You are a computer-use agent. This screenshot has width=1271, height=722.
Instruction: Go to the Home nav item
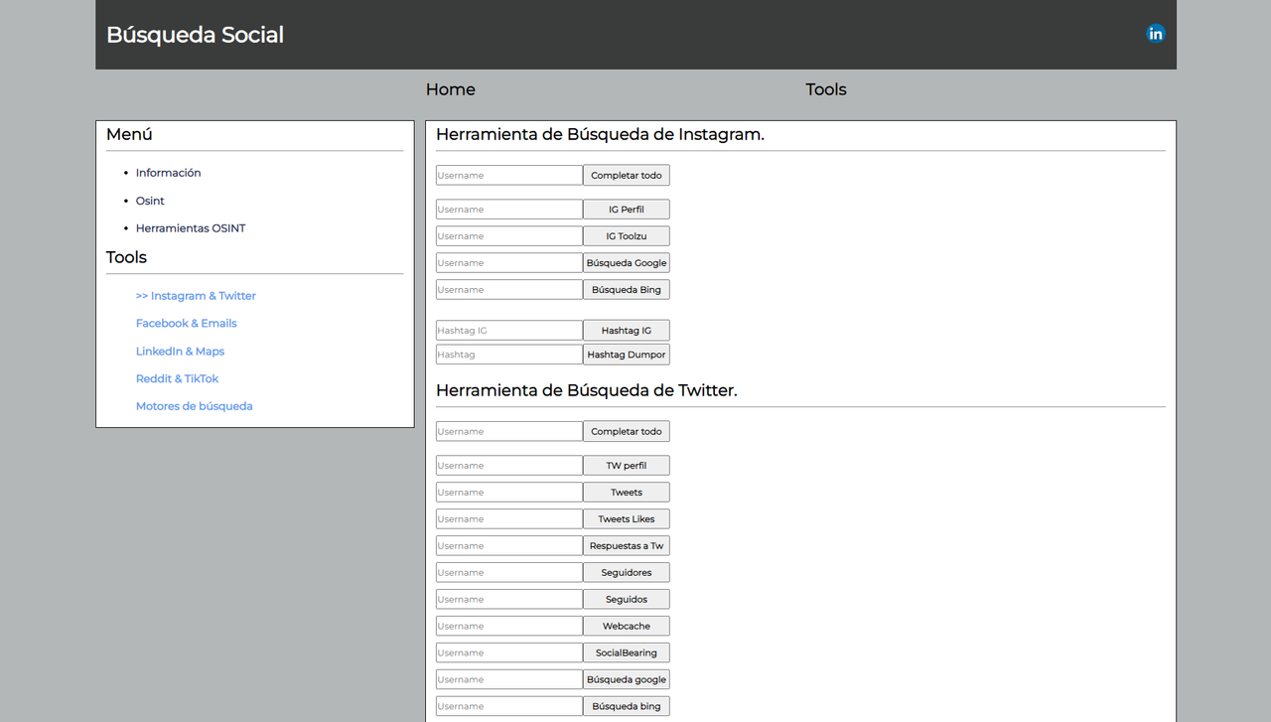coord(451,89)
